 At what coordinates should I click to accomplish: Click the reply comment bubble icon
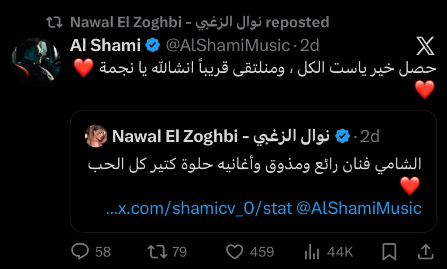click(80, 252)
